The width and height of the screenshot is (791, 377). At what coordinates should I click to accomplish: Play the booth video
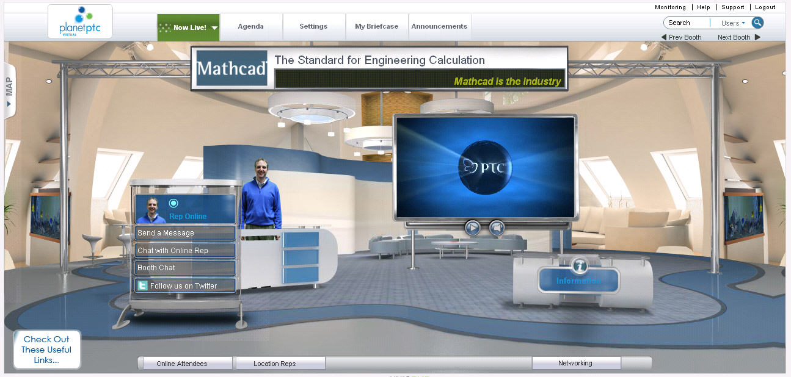pyautogui.click(x=472, y=228)
